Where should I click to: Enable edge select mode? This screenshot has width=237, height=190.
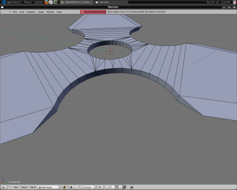tap(117, 187)
